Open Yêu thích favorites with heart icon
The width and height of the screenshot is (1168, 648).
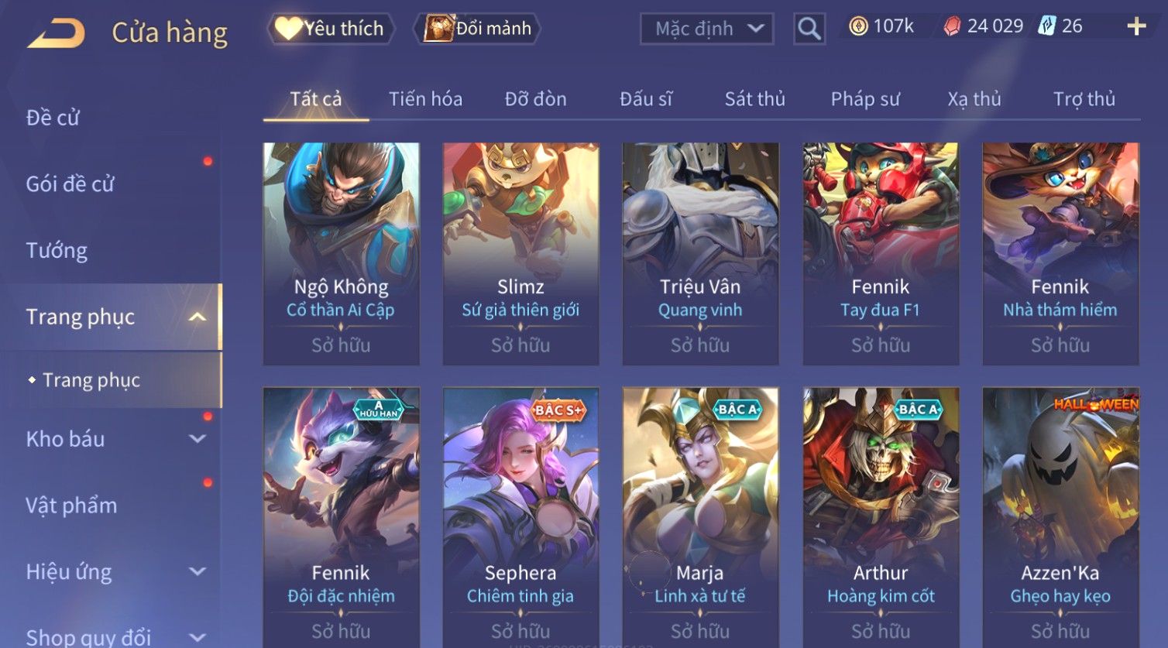click(331, 29)
